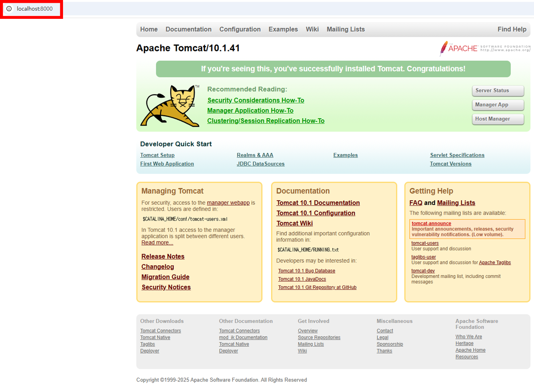Open the Apache Taglibs link
Viewport: 534px width, 386px height.
pos(495,263)
